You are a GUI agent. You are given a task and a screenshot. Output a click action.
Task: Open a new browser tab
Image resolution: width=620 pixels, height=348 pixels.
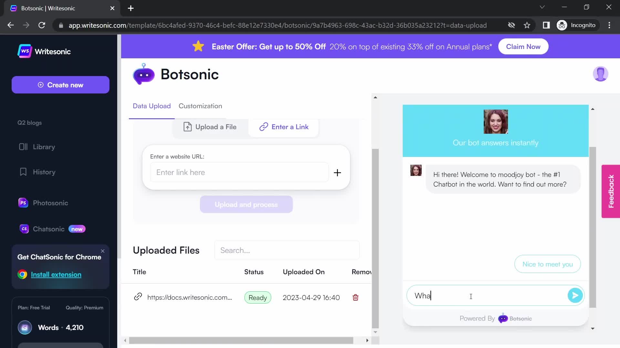point(130,8)
